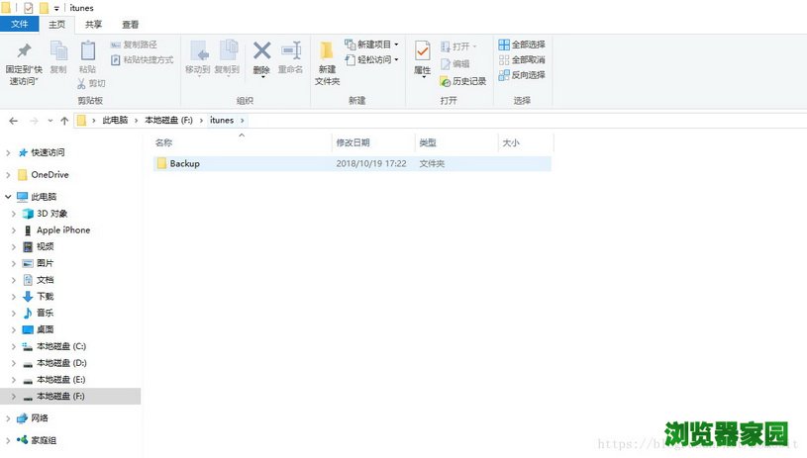
Task: Select the Backup folder in the file list
Action: [x=184, y=163]
